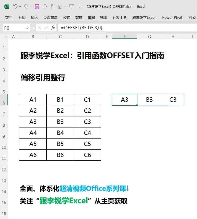This screenshot has height=219, width=197.
Task: Click cell containing A6
Action: point(33,155)
